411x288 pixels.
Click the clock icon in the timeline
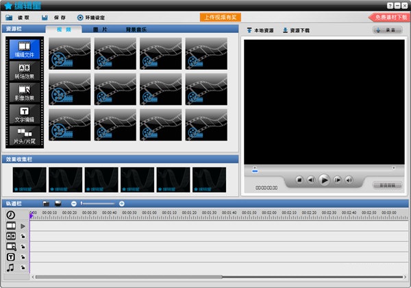(x=11, y=215)
